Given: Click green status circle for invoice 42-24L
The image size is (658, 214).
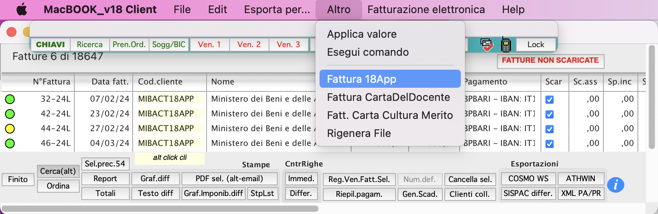Looking at the screenshot, I should (x=10, y=114).
